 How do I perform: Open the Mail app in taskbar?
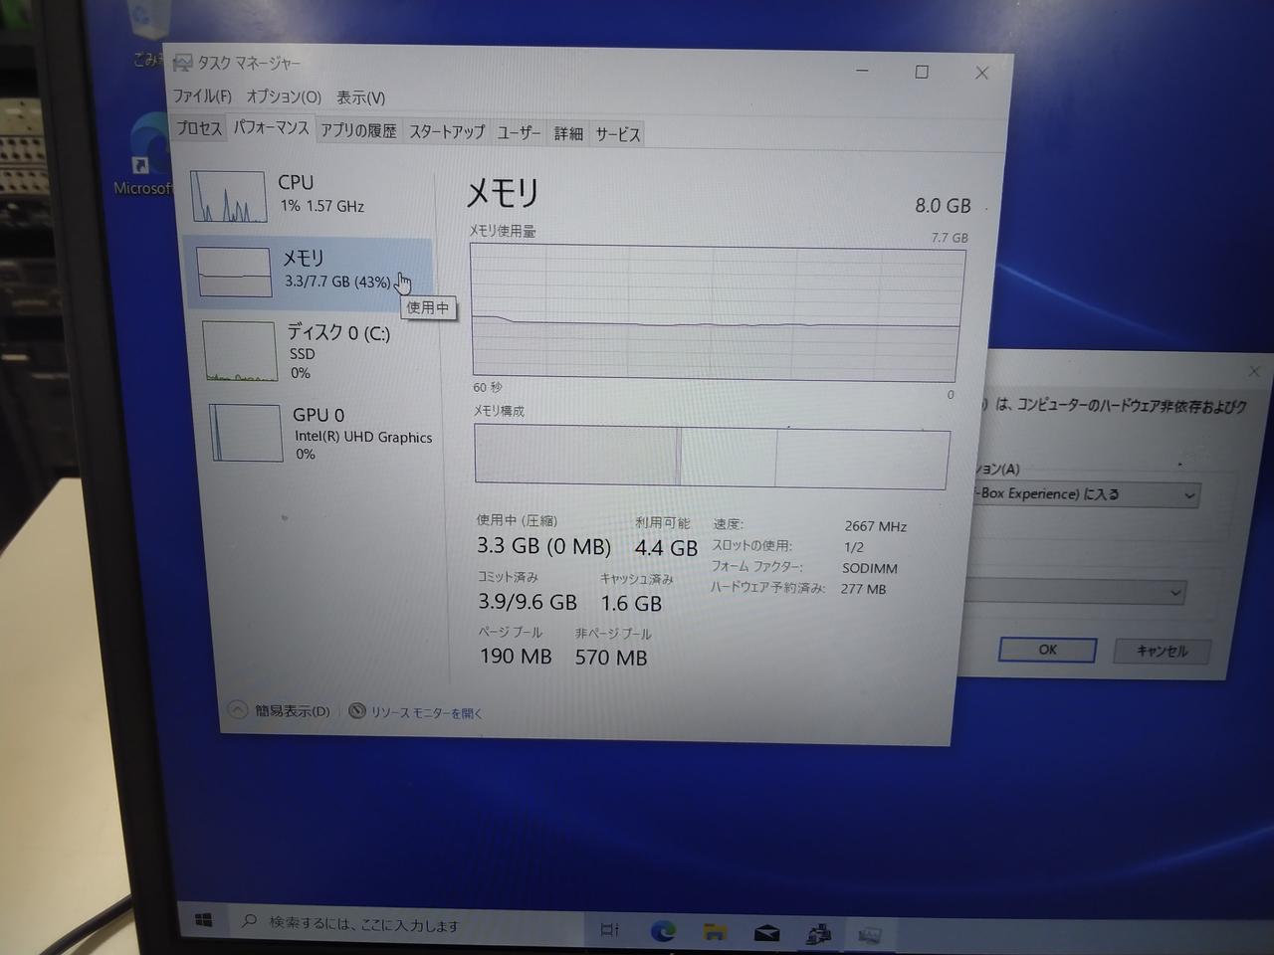click(766, 933)
